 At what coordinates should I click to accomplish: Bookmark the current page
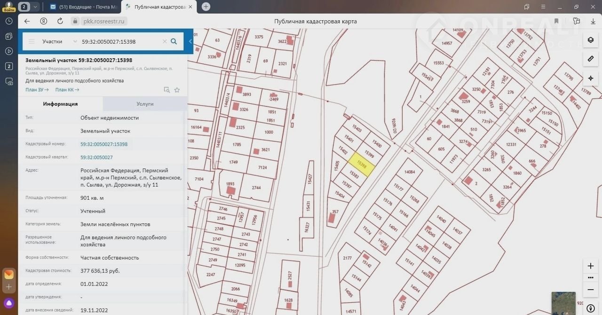pyautogui.click(x=556, y=21)
